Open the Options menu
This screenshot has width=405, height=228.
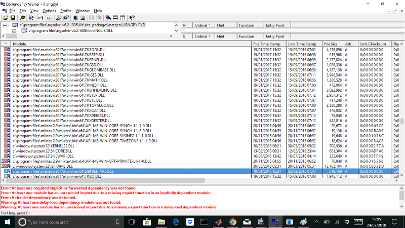[x=49, y=11]
